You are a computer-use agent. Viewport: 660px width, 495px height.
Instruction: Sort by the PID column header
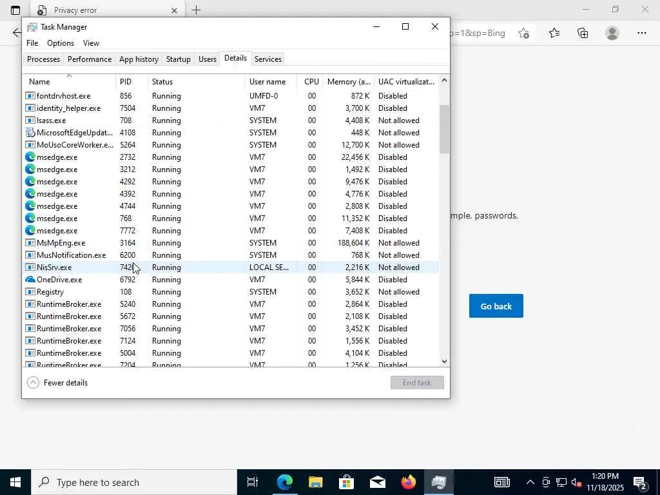pyautogui.click(x=131, y=82)
